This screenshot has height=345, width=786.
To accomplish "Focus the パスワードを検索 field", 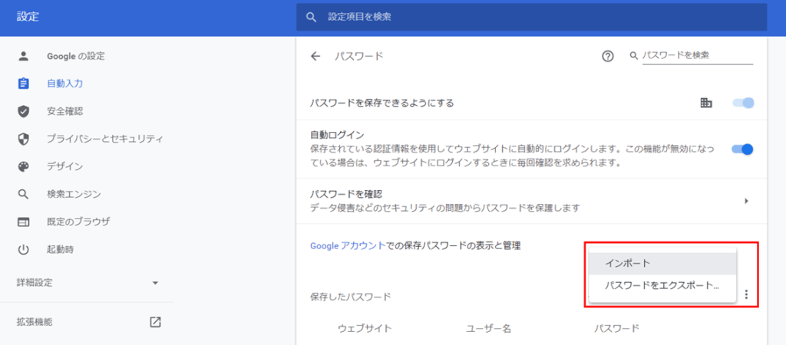I will pos(697,55).
